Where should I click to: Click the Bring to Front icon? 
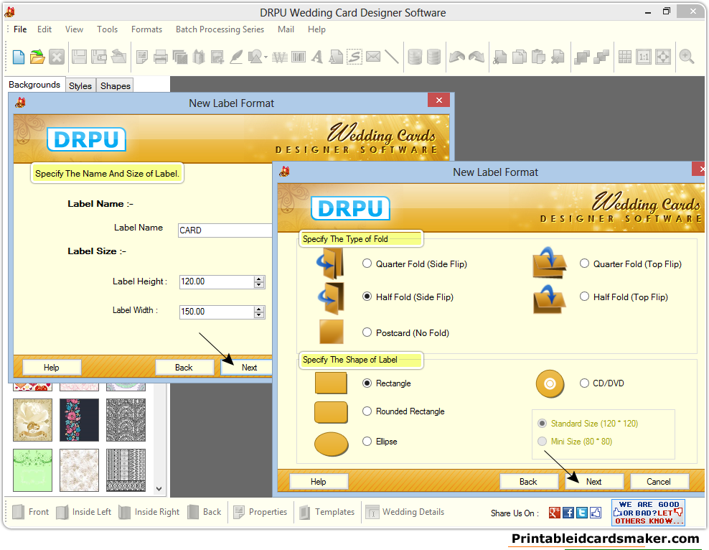(x=582, y=57)
